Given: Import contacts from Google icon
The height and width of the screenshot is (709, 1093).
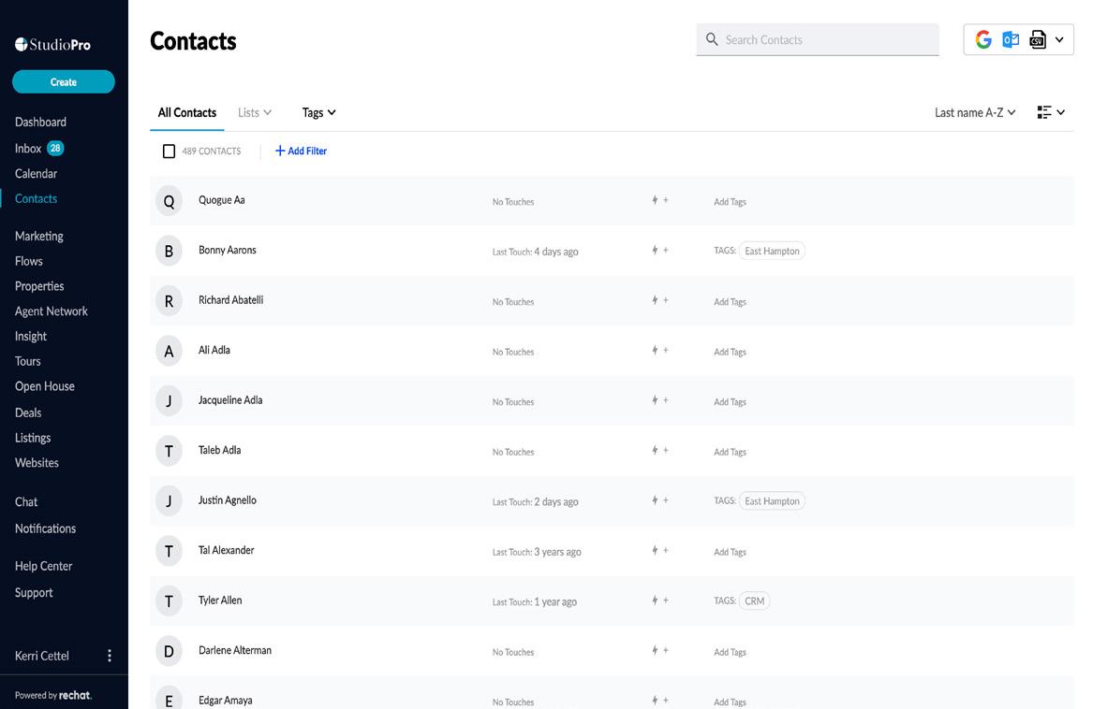Looking at the screenshot, I should click(x=982, y=39).
